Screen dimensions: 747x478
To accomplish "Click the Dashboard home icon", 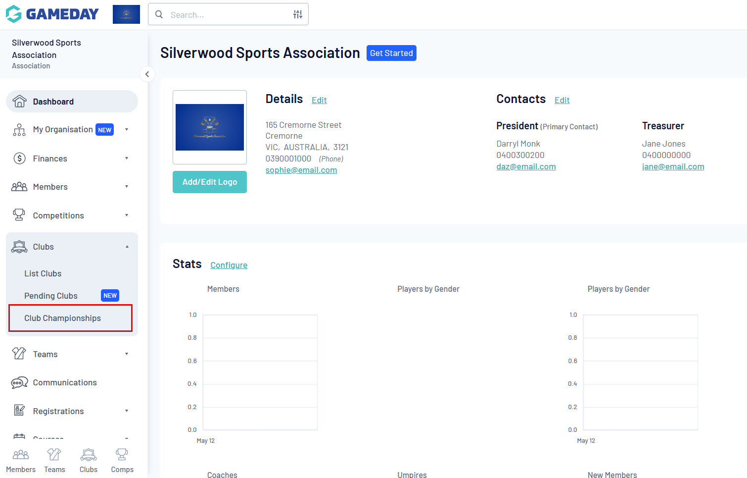I will 19,101.
